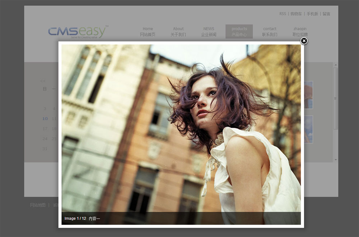
Task: Click the scrollbar down arrow
Action: point(336,160)
